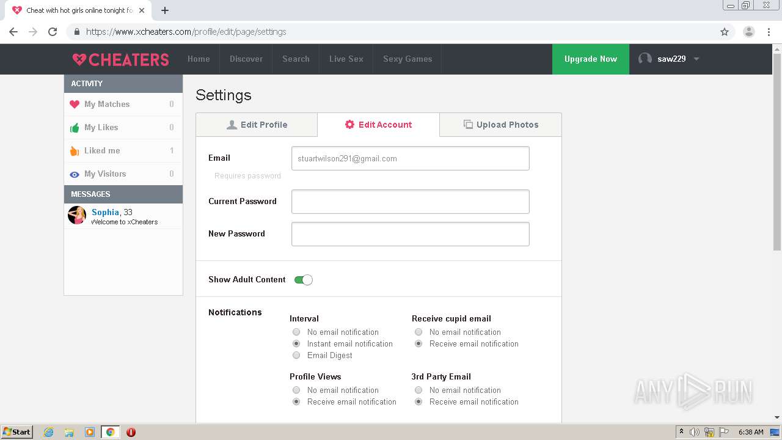Open the Windows Start menu
The height and width of the screenshot is (440, 782).
point(16,432)
